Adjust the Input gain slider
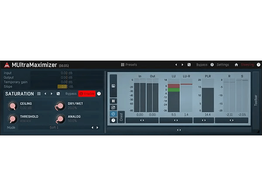Screen dimensions: 262x196 66,73
